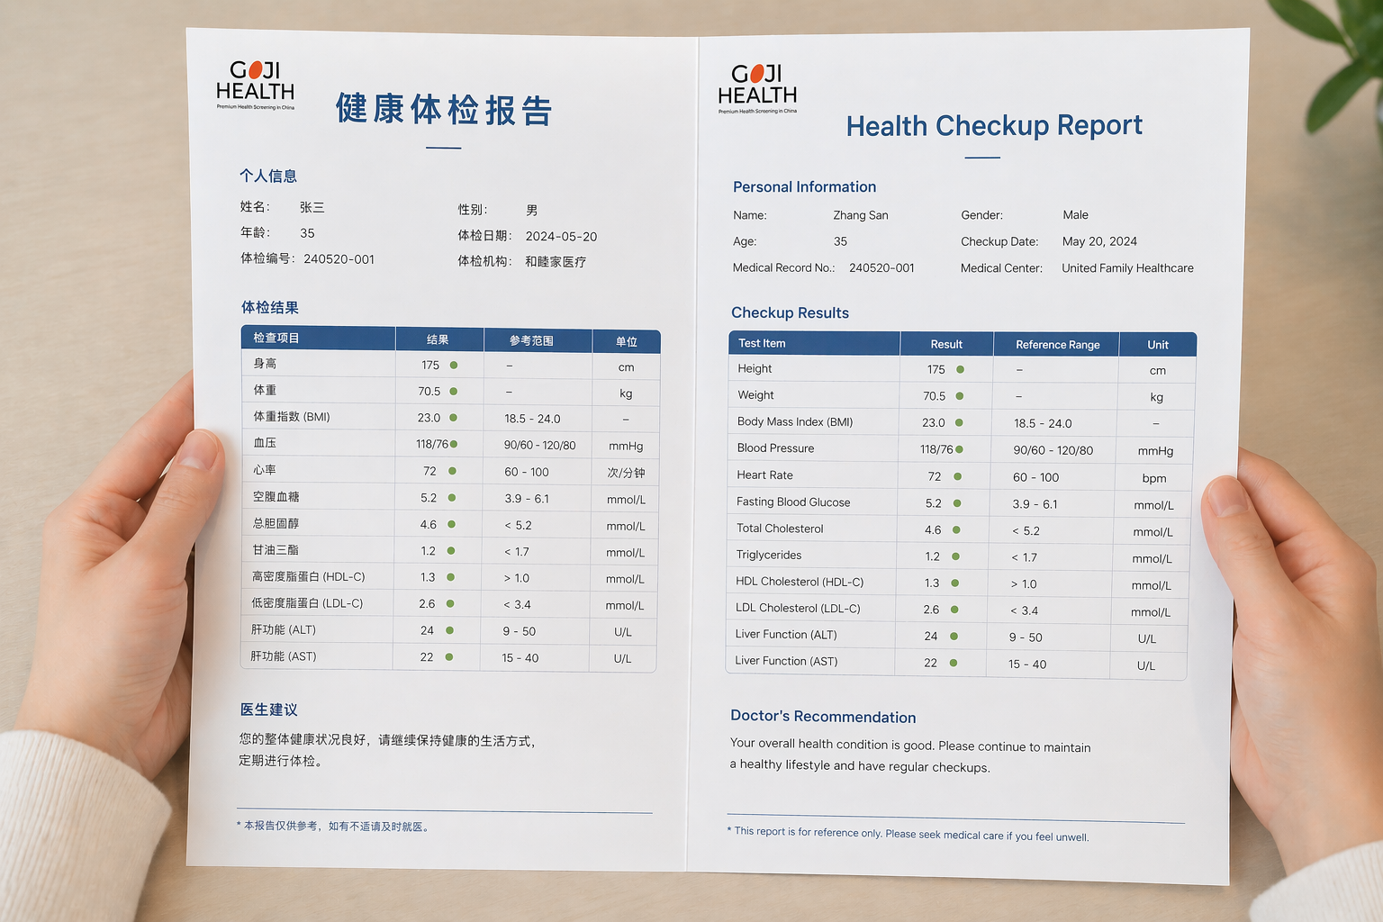Click the date '2024-05-20' on Chinese page
The image size is (1383, 922).
(561, 236)
